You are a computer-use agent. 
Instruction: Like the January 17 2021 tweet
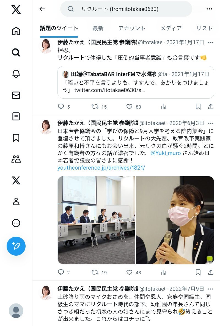[x=129, y=107]
